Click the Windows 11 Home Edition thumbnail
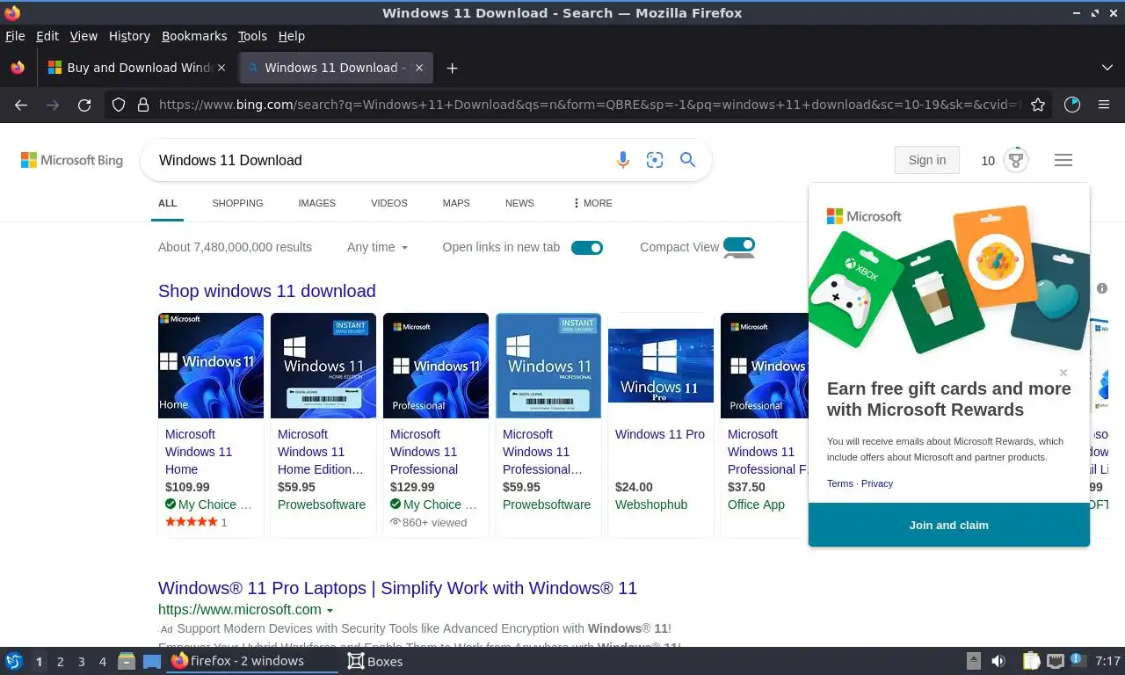Screen dimensions: 1125x675 click(323, 366)
